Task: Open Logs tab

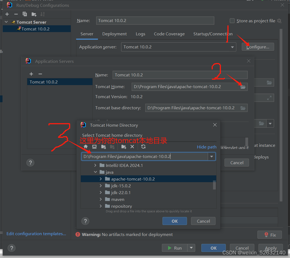Action: pos(140,34)
